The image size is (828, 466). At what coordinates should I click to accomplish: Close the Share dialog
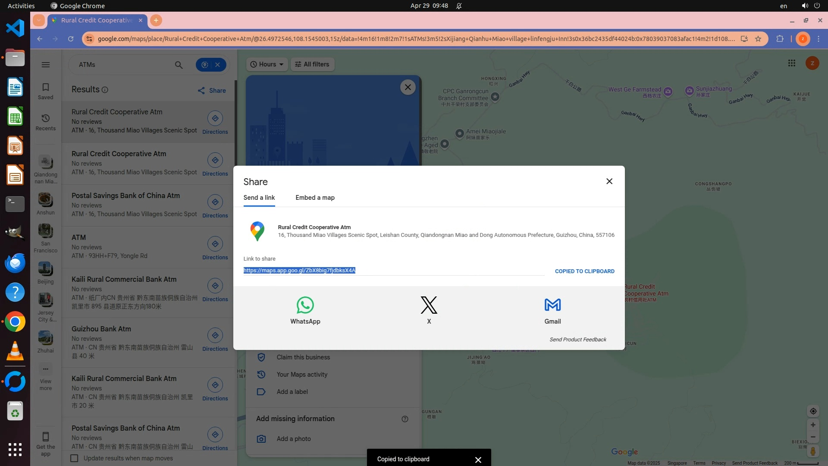pyautogui.click(x=609, y=181)
